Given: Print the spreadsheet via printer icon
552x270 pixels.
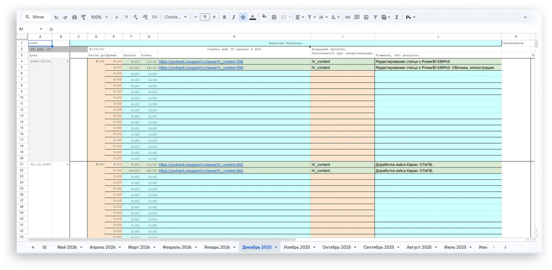Looking at the screenshot, I should click(x=75, y=17).
